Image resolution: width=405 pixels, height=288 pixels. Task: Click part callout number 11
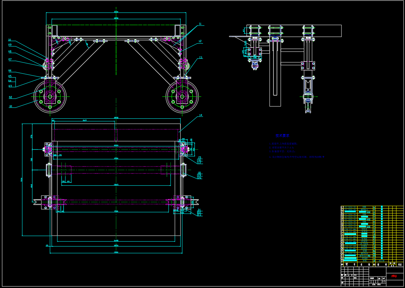(x=200, y=24)
